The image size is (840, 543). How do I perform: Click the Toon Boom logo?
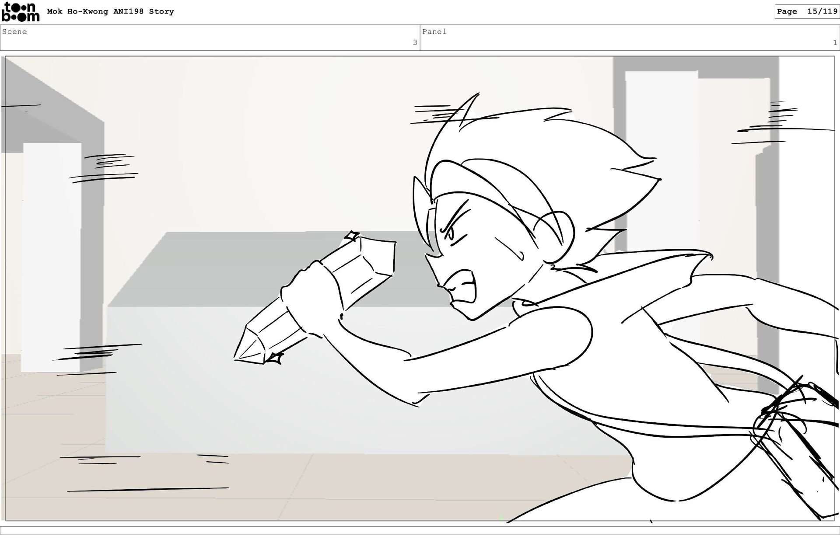pyautogui.click(x=20, y=12)
